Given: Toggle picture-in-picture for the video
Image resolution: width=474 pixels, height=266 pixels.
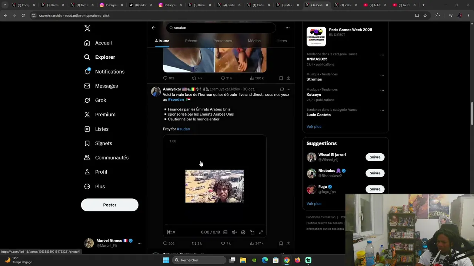Looking at the screenshot, I should (x=252, y=232).
